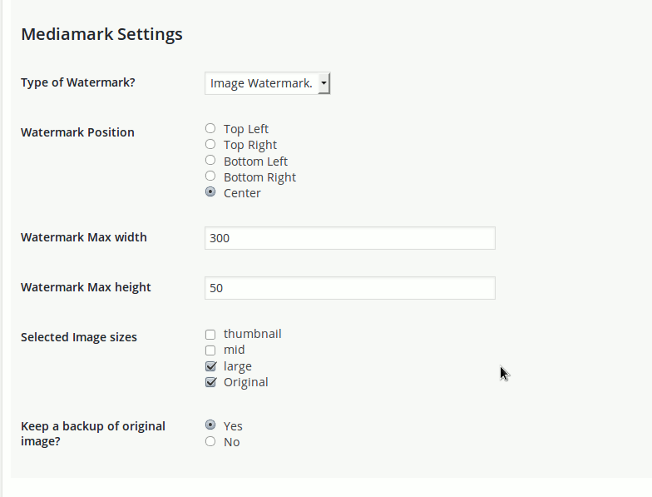Uncheck the large image size
The width and height of the screenshot is (652, 497).
pyautogui.click(x=211, y=366)
